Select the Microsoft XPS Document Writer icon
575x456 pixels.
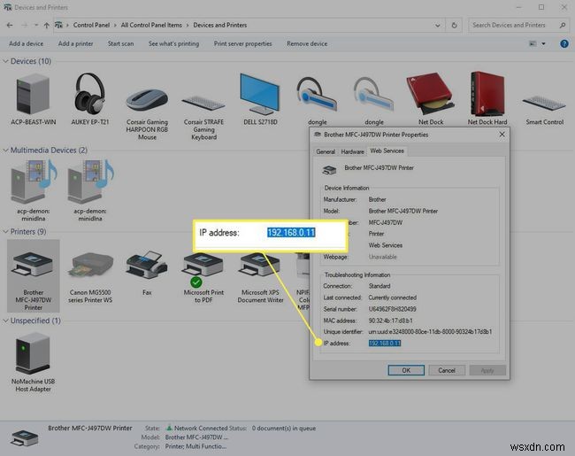coord(260,265)
